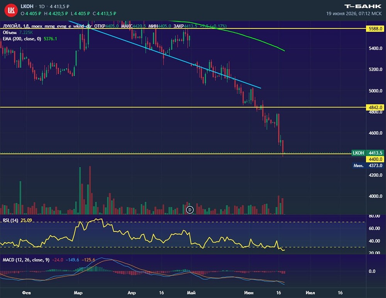
Task: Click the MACD value -149.6
Action: [73, 260]
